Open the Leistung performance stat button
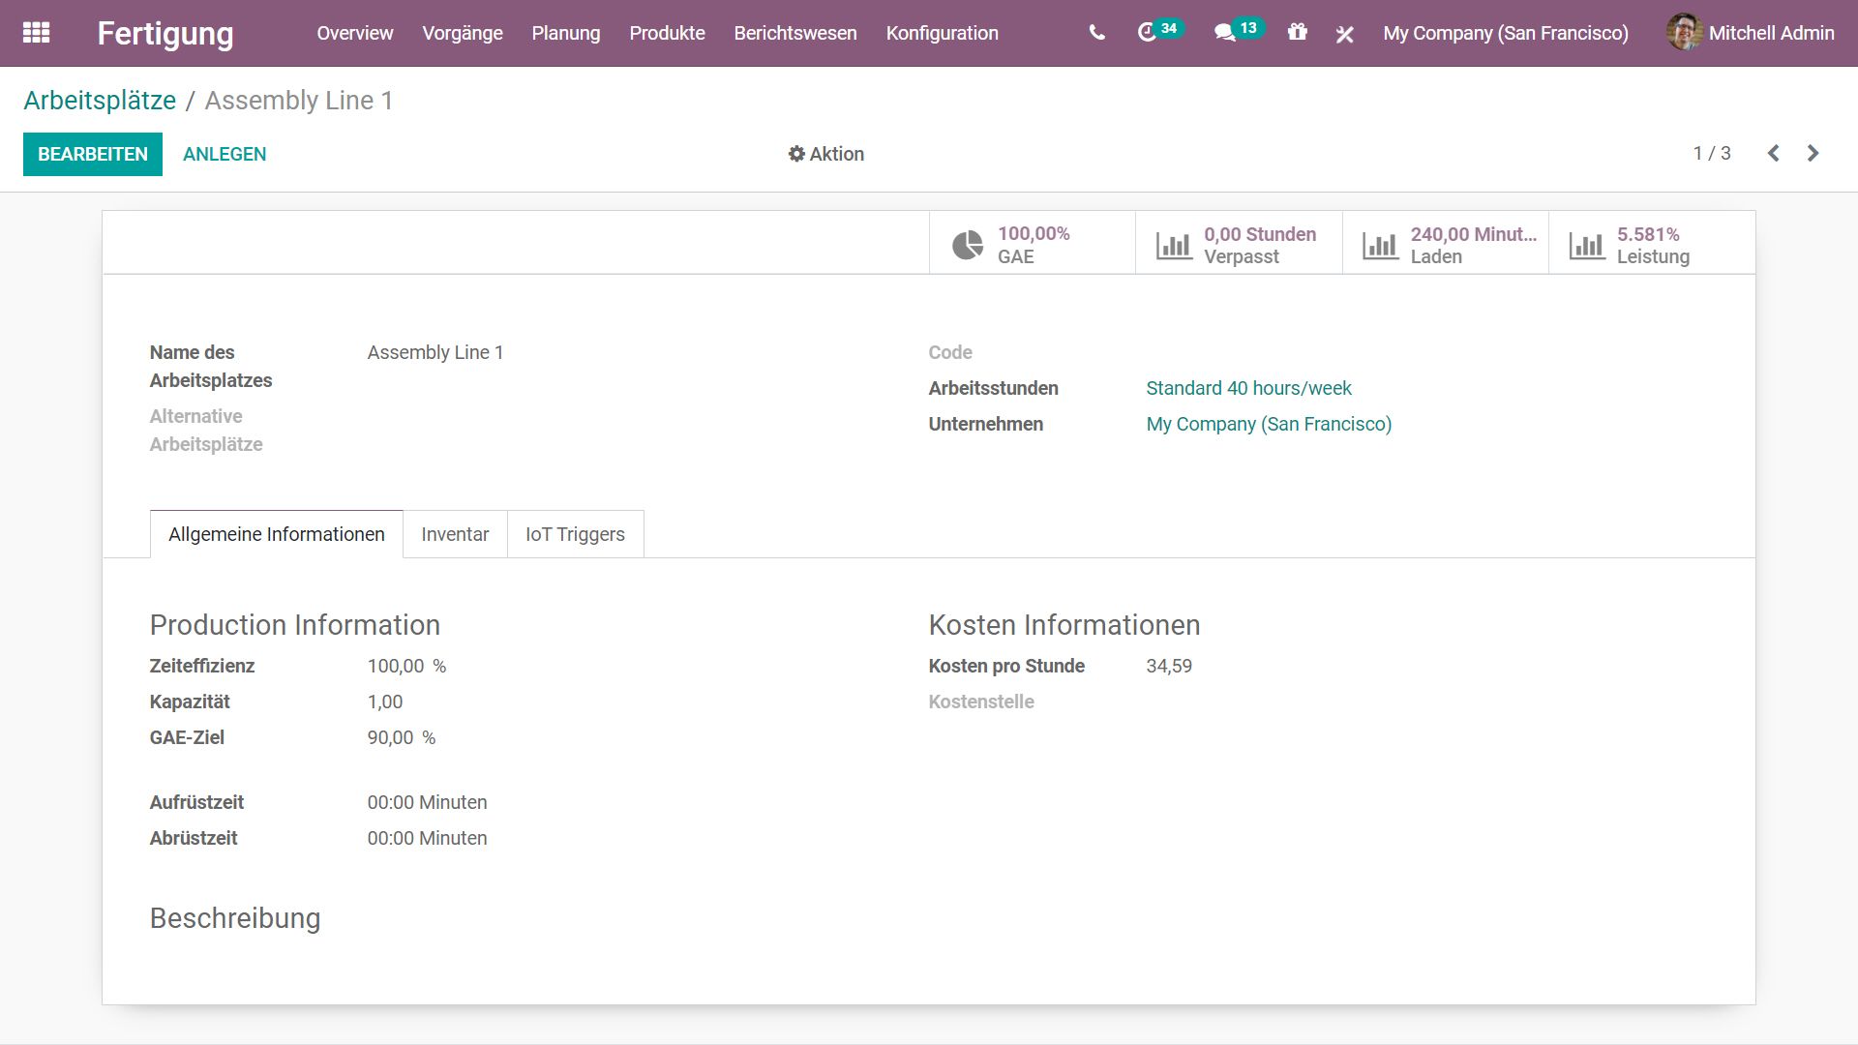 pos(1651,244)
